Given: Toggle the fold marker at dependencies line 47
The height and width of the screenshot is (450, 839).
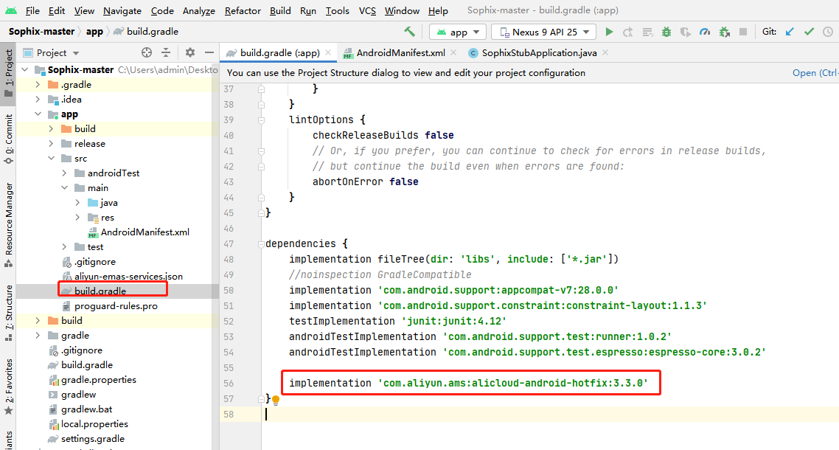Looking at the screenshot, I should pos(261,243).
